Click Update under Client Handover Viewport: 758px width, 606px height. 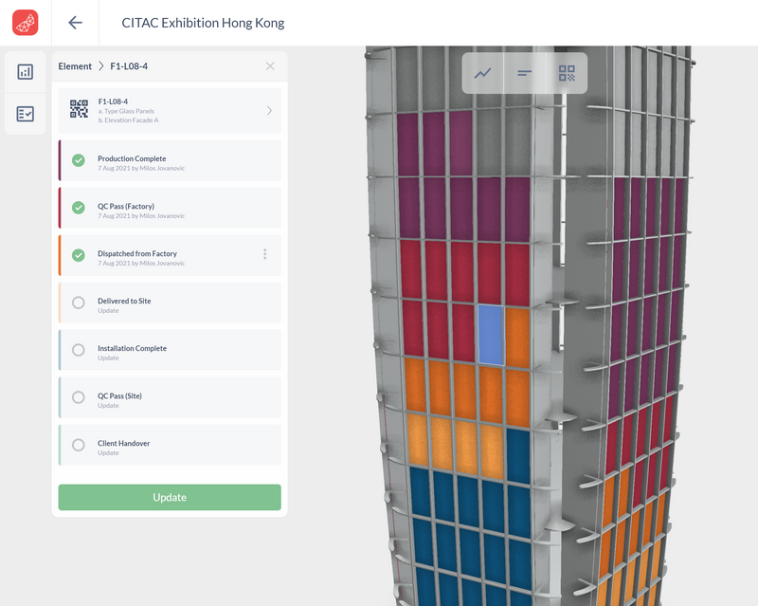(x=108, y=453)
